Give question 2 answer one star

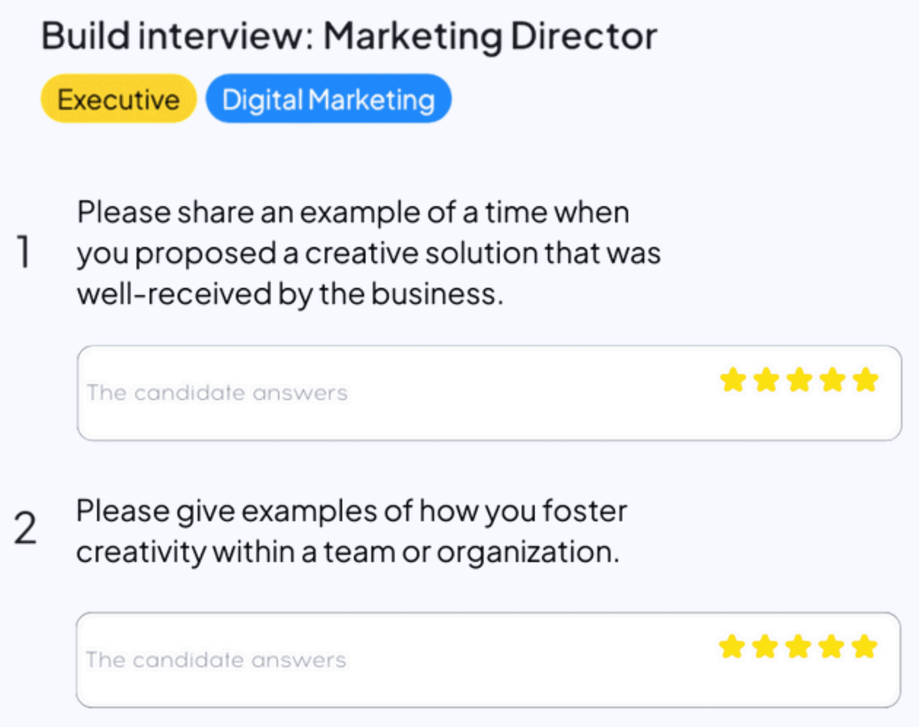732,647
